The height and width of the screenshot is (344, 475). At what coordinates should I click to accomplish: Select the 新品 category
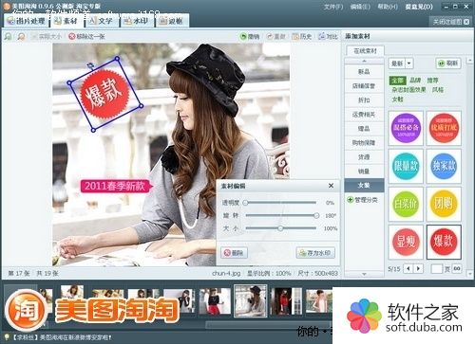364,72
